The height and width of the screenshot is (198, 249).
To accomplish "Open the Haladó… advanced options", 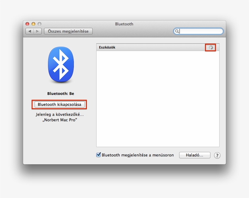I will [195, 155].
